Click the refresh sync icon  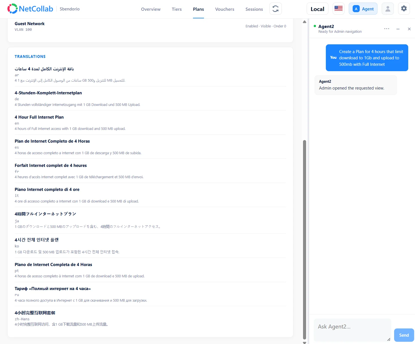point(276,9)
